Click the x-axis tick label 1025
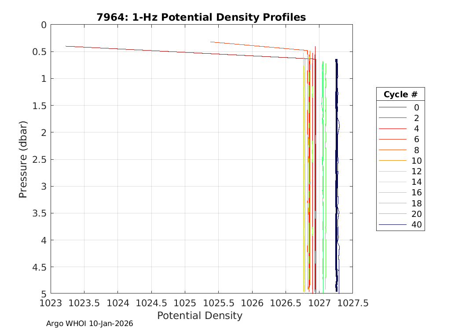The image size is (462, 330). pyautogui.click(x=185, y=303)
